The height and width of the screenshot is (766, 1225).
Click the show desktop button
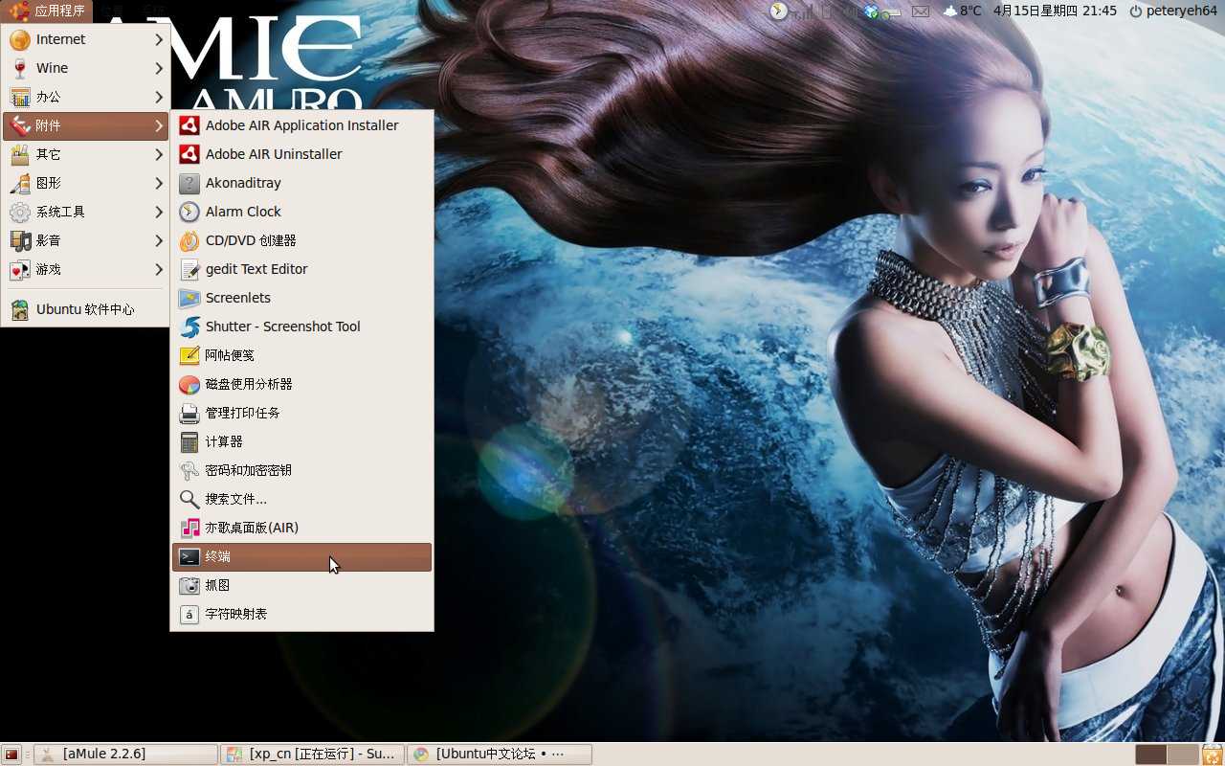pyautogui.click(x=11, y=755)
